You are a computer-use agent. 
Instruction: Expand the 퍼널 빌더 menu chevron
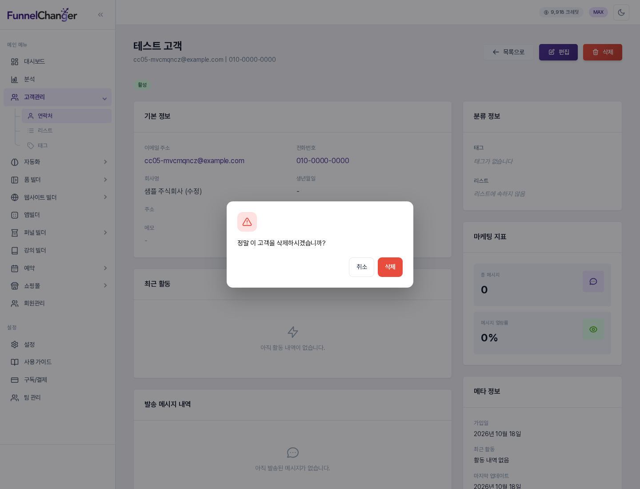coord(105,232)
